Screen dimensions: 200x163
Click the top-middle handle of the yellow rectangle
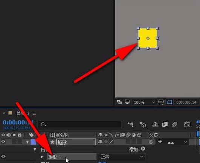148,28
